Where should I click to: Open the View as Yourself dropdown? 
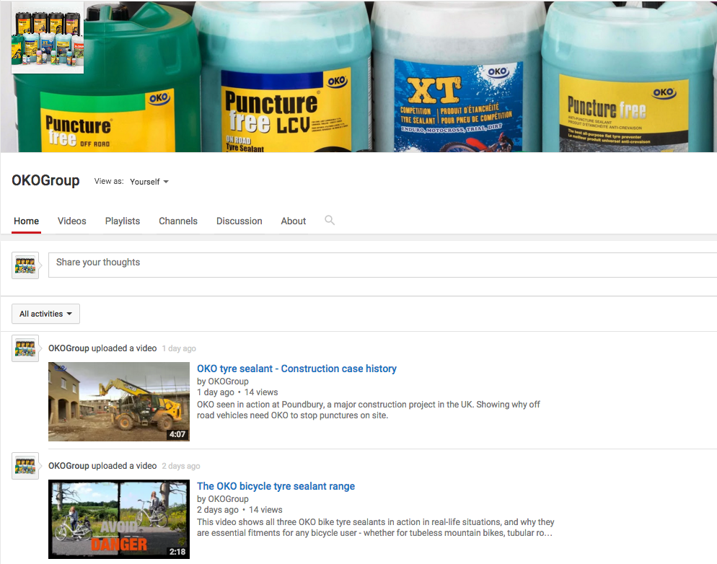click(149, 182)
